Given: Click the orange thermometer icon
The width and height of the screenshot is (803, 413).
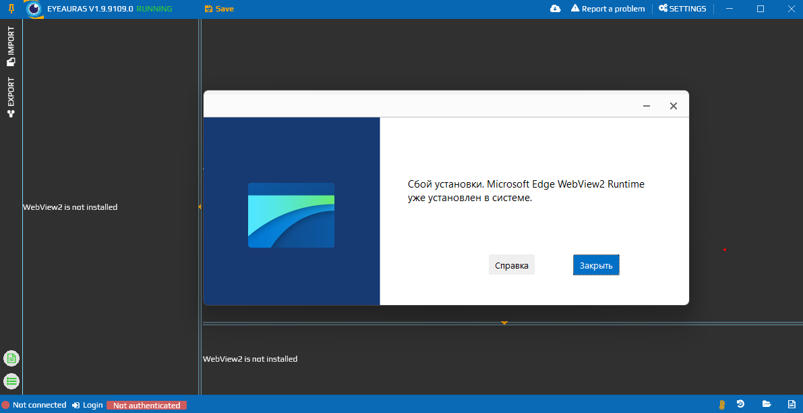Looking at the screenshot, I should click(722, 404).
